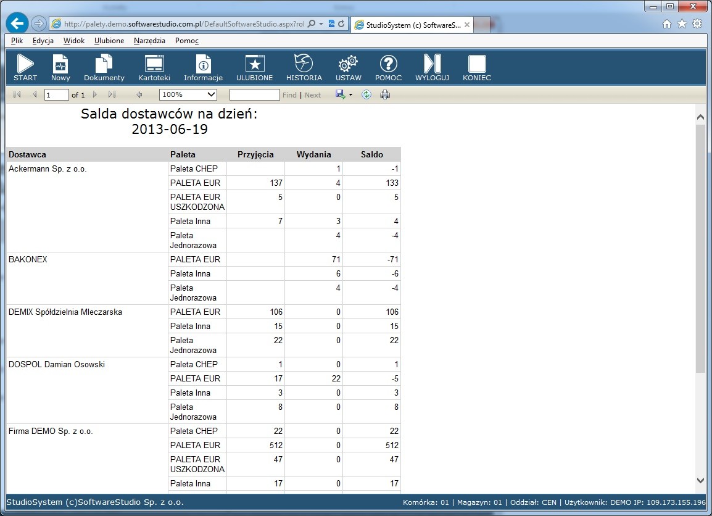712x516 pixels.
Task: Open the START icon in toolbar
Action: 25,68
